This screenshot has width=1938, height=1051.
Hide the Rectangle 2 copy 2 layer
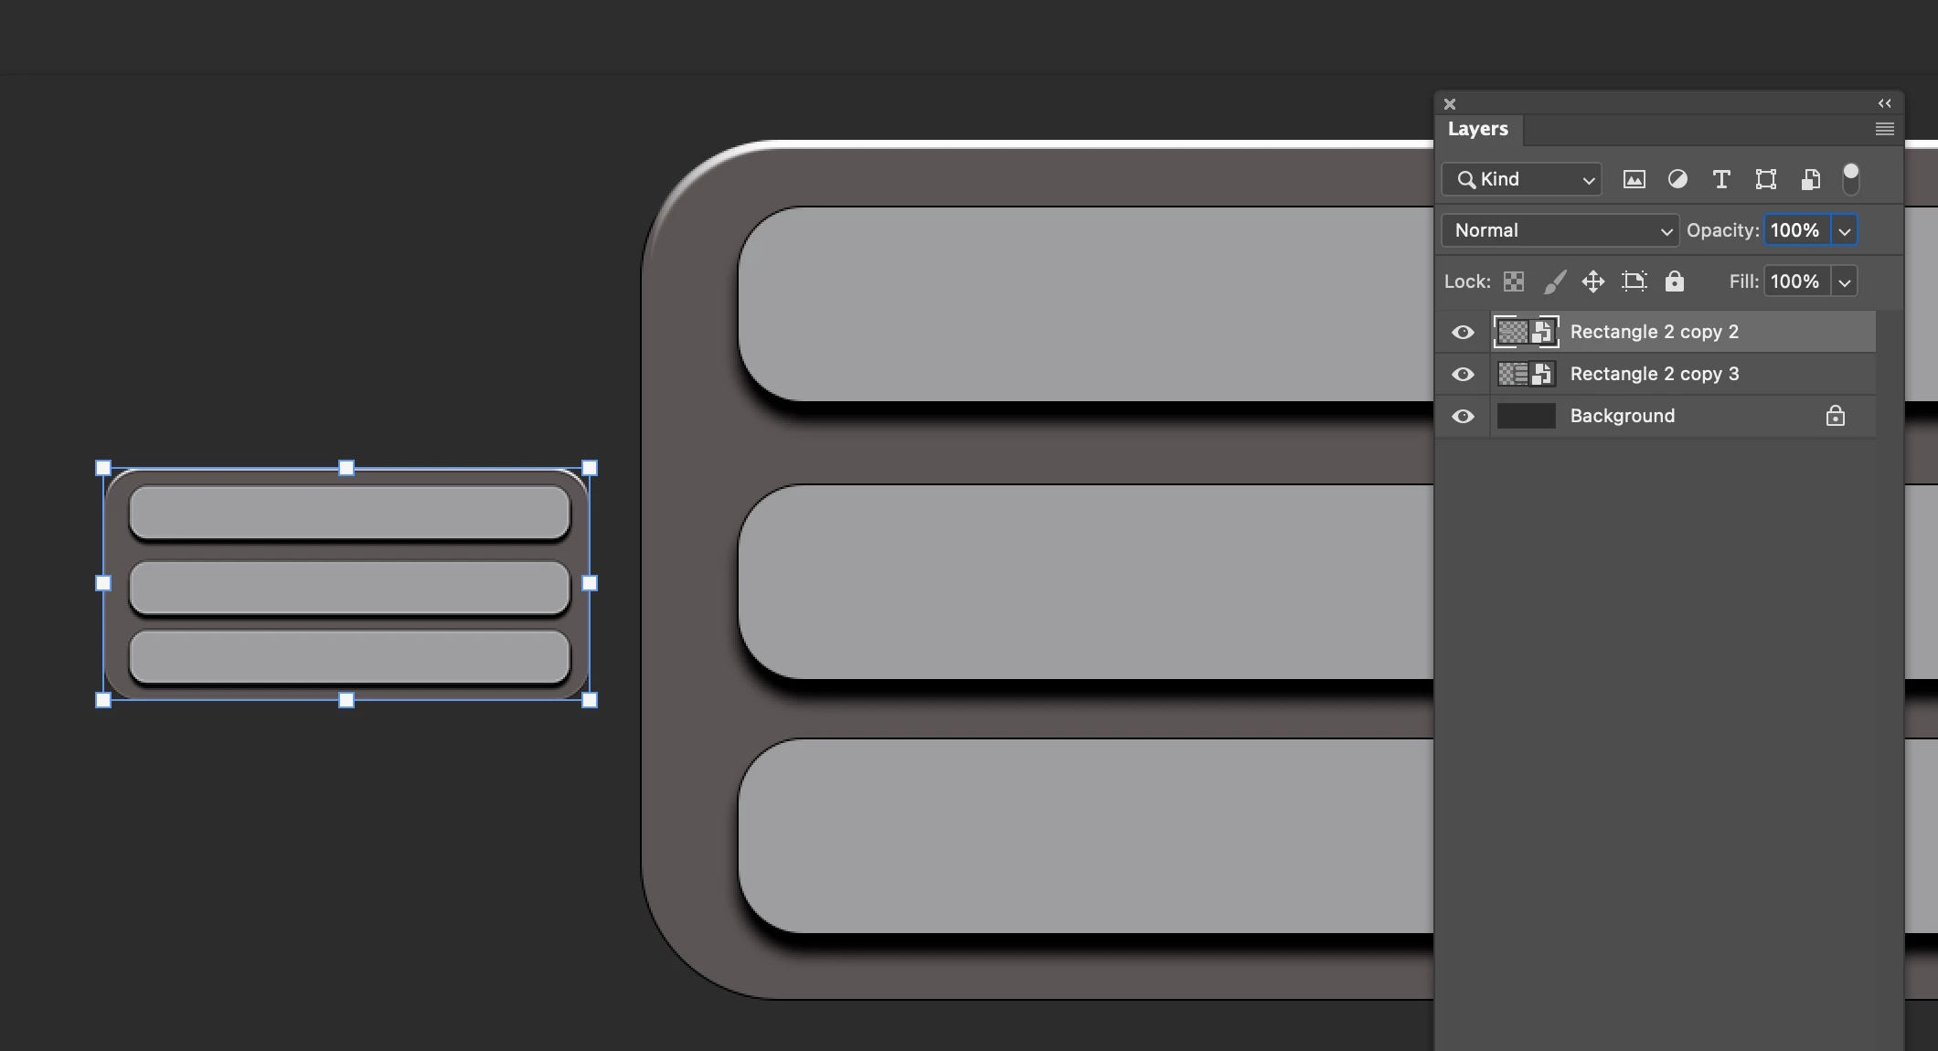[x=1463, y=332]
